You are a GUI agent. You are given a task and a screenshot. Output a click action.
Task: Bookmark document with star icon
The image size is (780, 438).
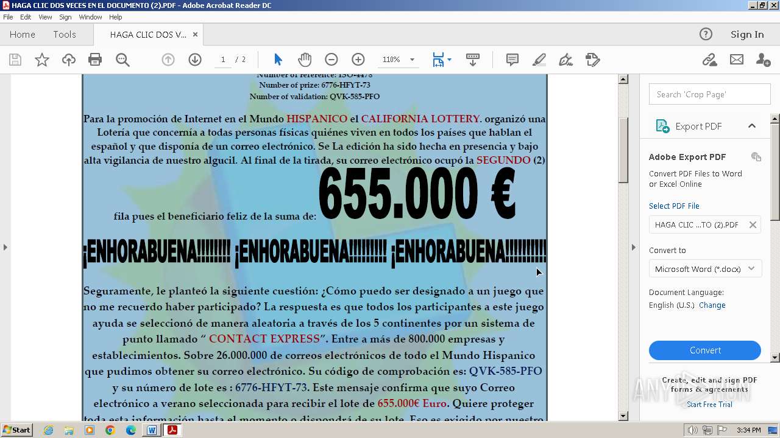42,60
